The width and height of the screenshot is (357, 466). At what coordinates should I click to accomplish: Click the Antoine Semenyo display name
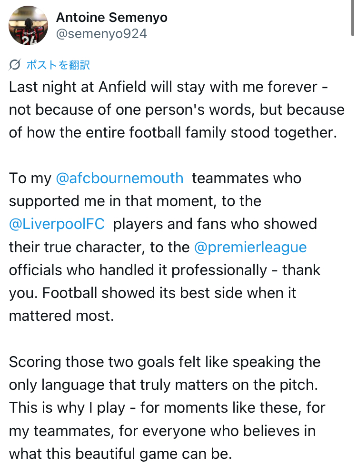click(112, 18)
